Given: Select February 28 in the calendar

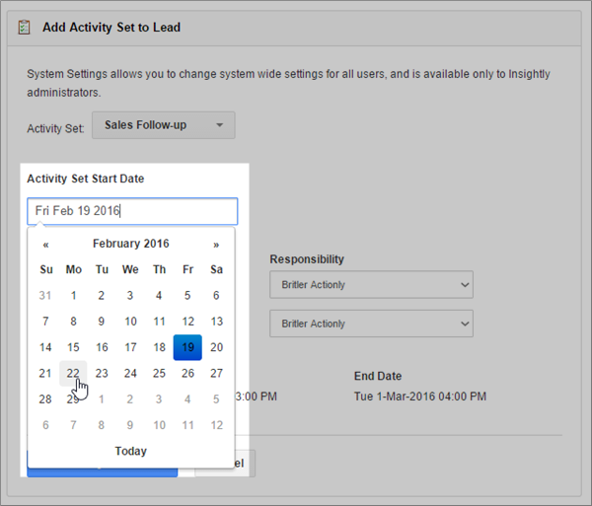Looking at the screenshot, I should [45, 399].
